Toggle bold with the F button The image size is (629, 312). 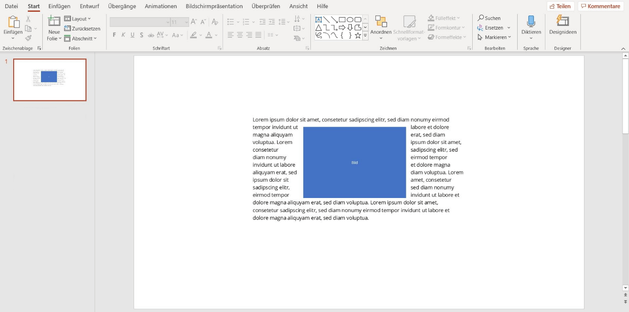pos(114,35)
